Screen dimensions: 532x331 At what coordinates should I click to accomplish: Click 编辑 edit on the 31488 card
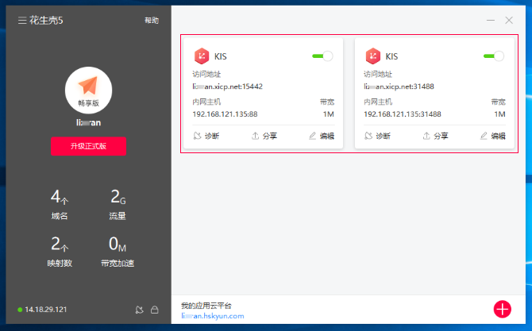(x=493, y=136)
